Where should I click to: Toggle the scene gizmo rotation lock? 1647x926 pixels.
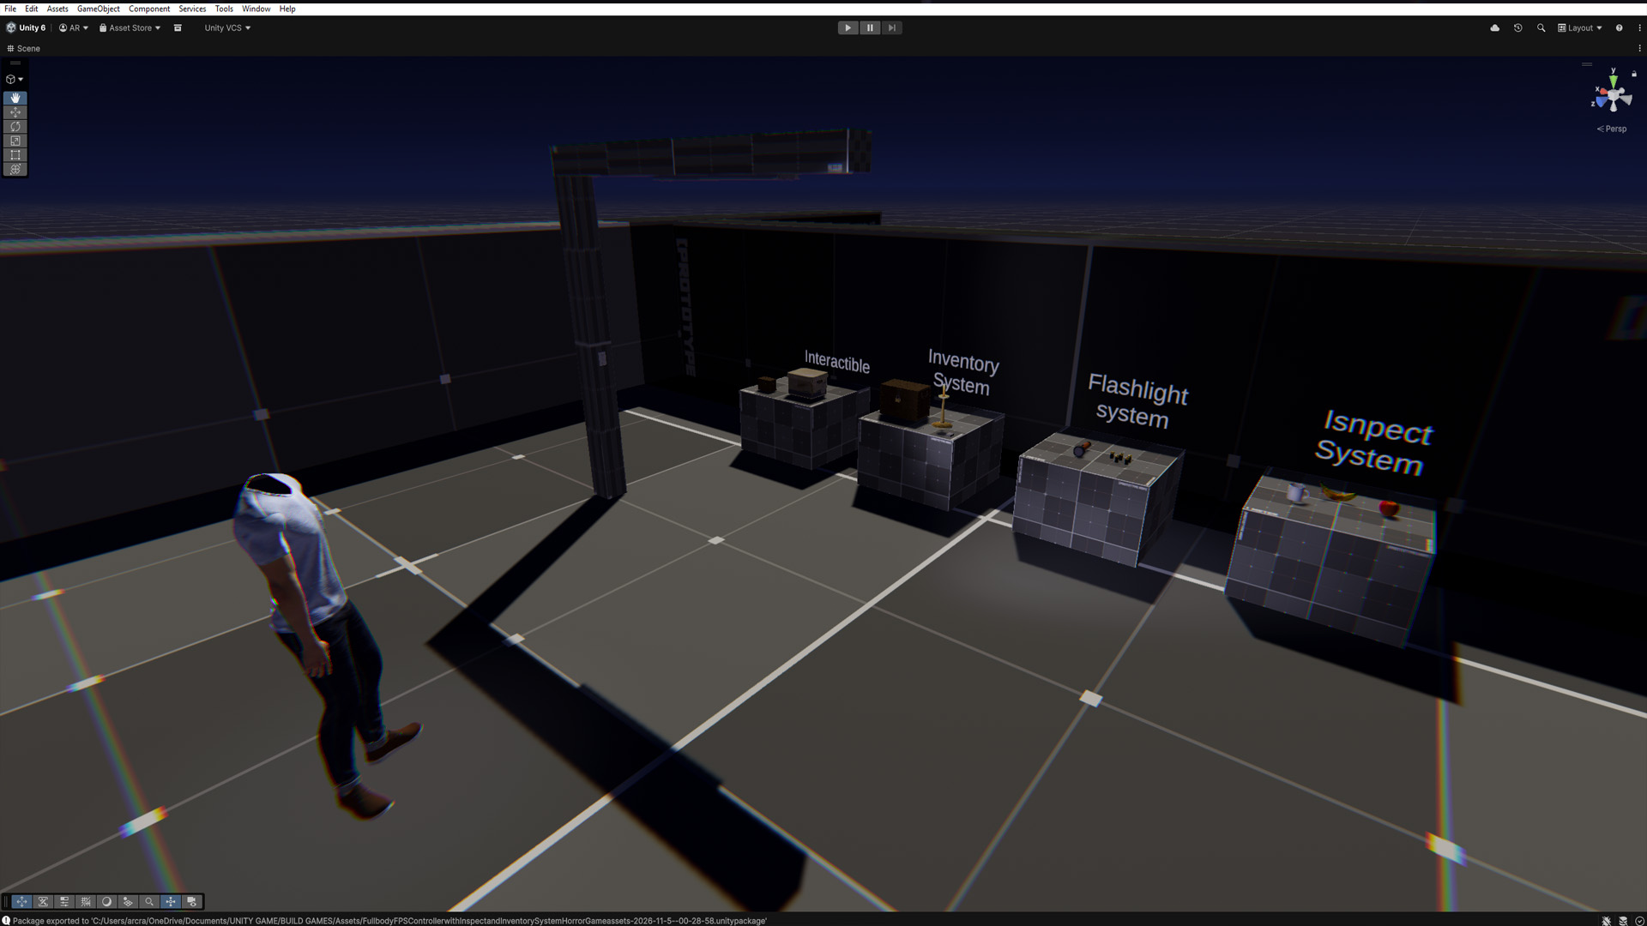point(1634,74)
